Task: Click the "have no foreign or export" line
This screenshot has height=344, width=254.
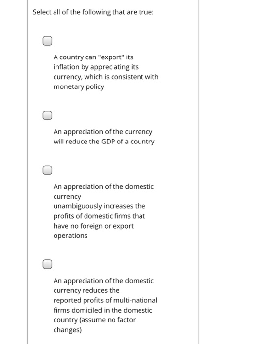Action: [93, 226]
